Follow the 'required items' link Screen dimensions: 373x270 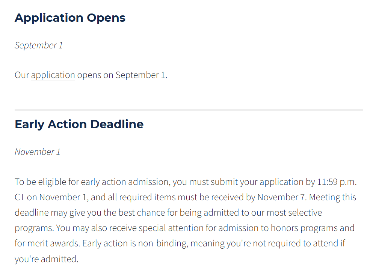coord(147,197)
